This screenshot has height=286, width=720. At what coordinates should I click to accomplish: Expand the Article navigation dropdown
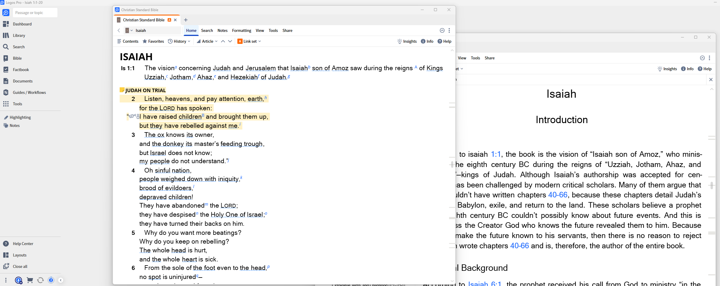207,41
